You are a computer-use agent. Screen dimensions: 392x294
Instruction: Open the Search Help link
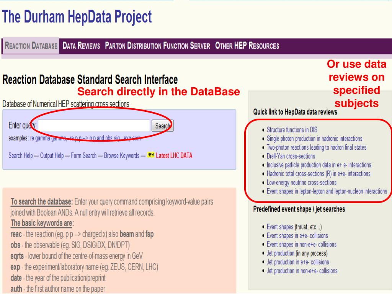tap(21, 155)
